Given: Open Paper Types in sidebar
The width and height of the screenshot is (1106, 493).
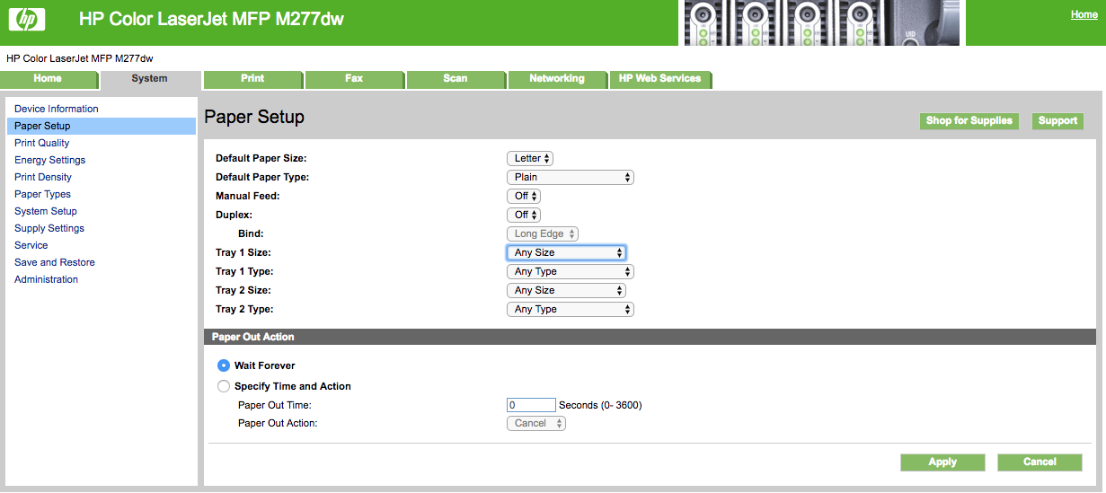Looking at the screenshot, I should point(42,194).
